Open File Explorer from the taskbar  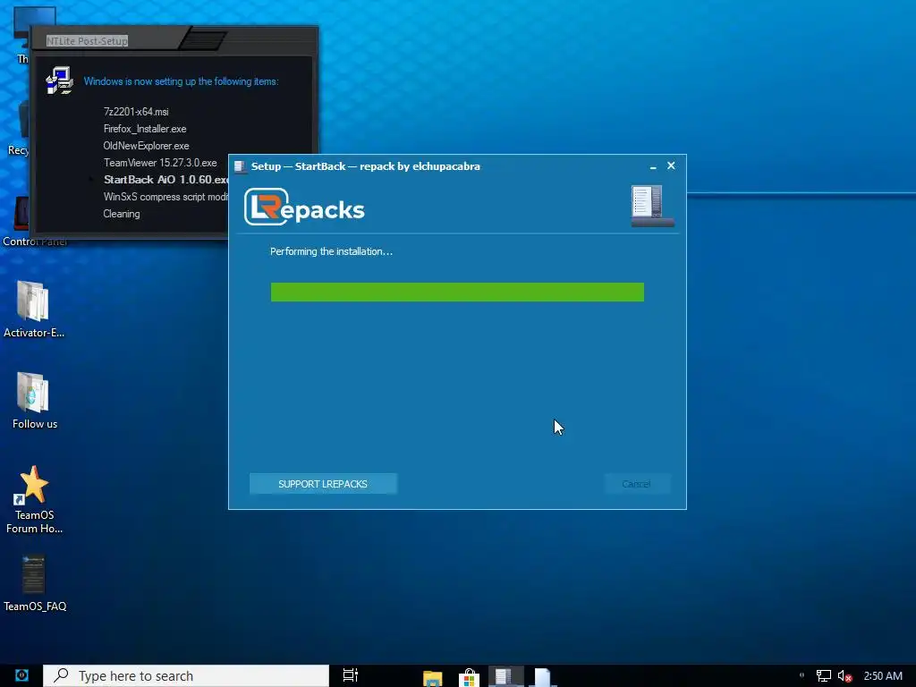pos(432,677)
